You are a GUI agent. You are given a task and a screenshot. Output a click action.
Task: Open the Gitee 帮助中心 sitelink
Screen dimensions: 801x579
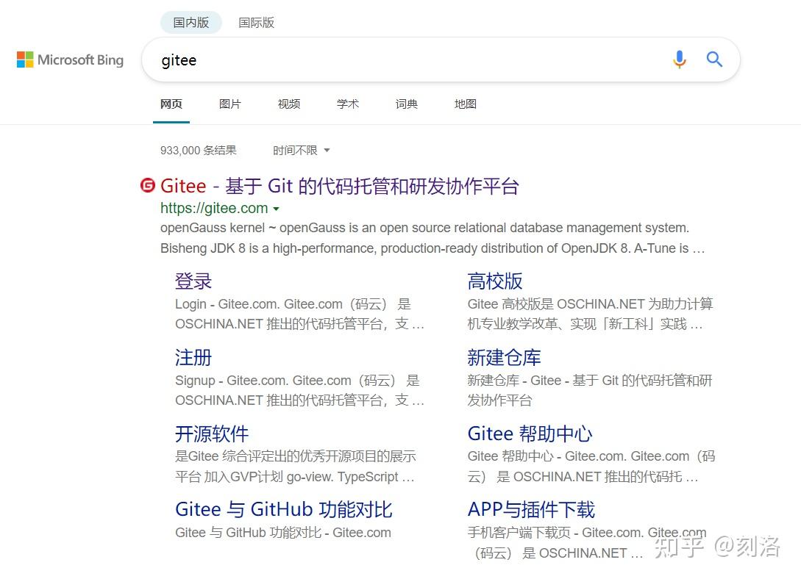[530, 434]
